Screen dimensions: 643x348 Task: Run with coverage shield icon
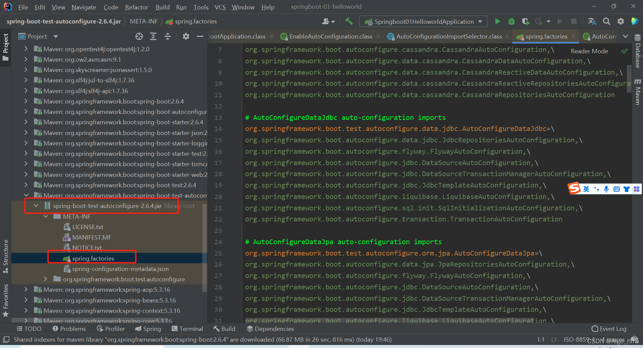point(525,22)
